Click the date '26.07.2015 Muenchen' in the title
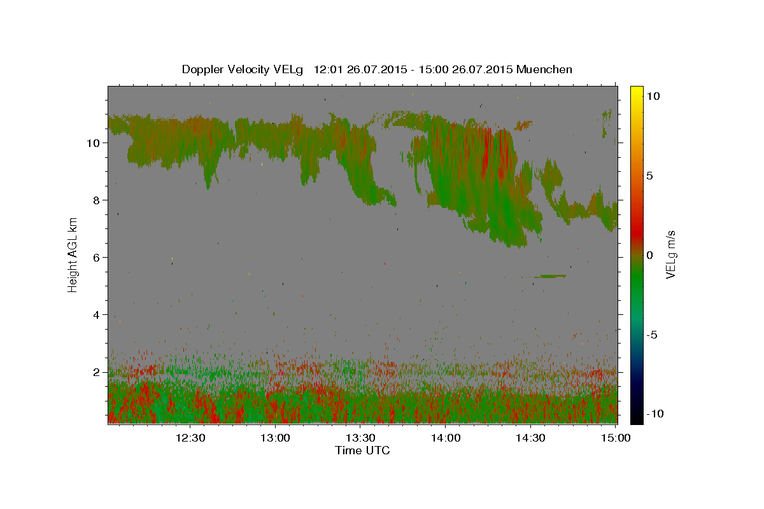 (x=512, y=69)
